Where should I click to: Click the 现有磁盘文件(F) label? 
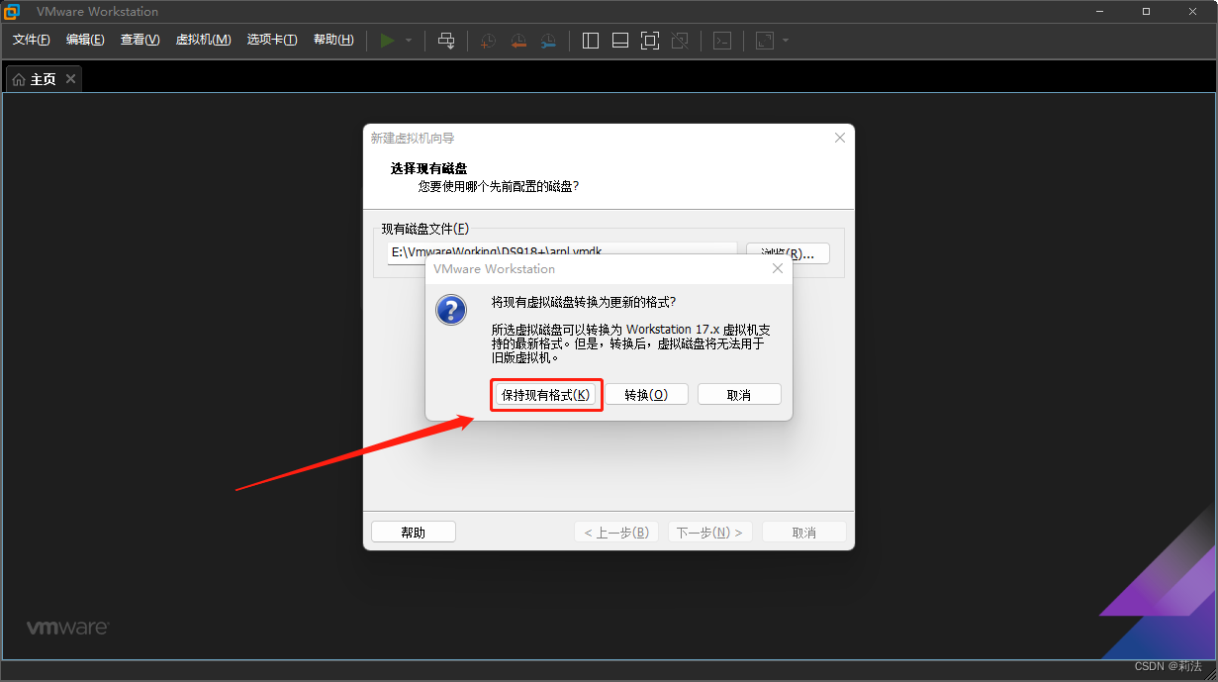pos(425,229)
